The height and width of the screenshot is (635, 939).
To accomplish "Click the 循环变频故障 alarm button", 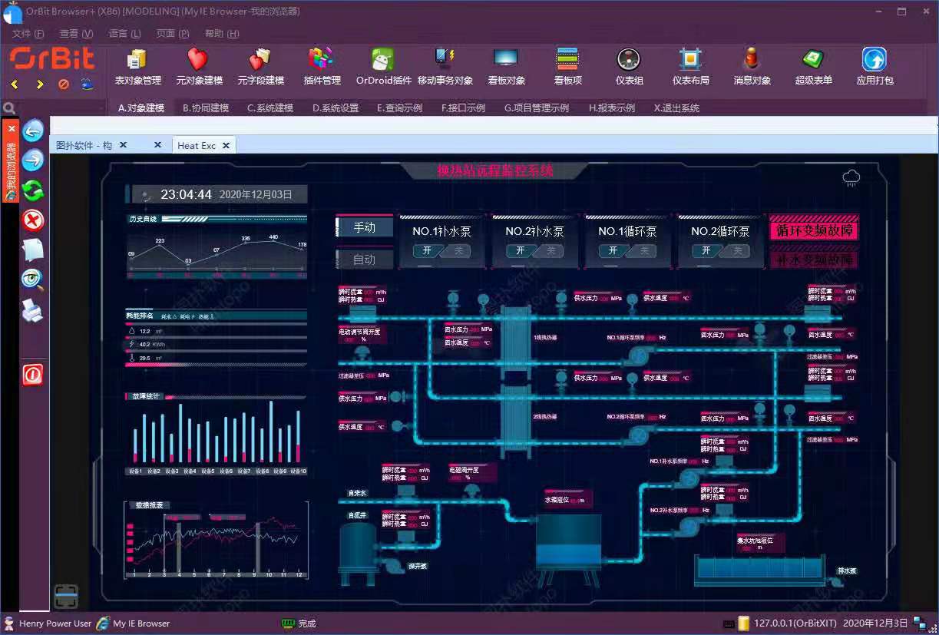I will 814,230.
